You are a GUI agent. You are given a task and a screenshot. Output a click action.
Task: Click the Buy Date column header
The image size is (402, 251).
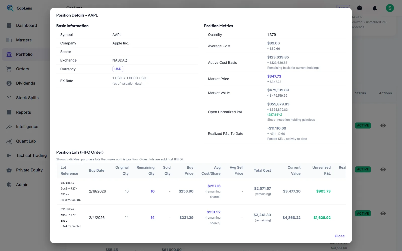(x=96, y=170)
